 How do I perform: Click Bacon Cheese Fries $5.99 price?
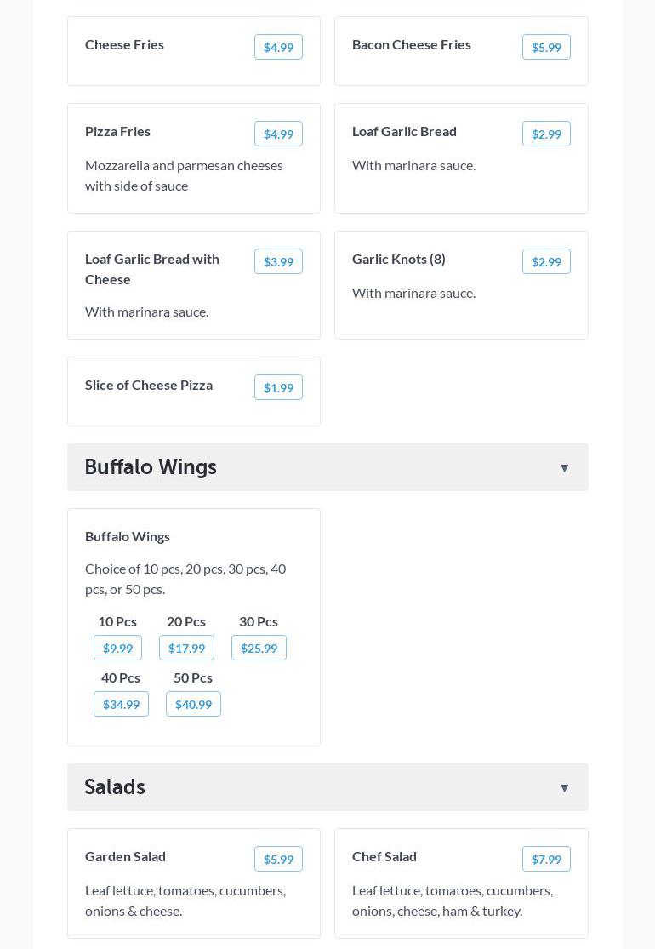[546, 47]
